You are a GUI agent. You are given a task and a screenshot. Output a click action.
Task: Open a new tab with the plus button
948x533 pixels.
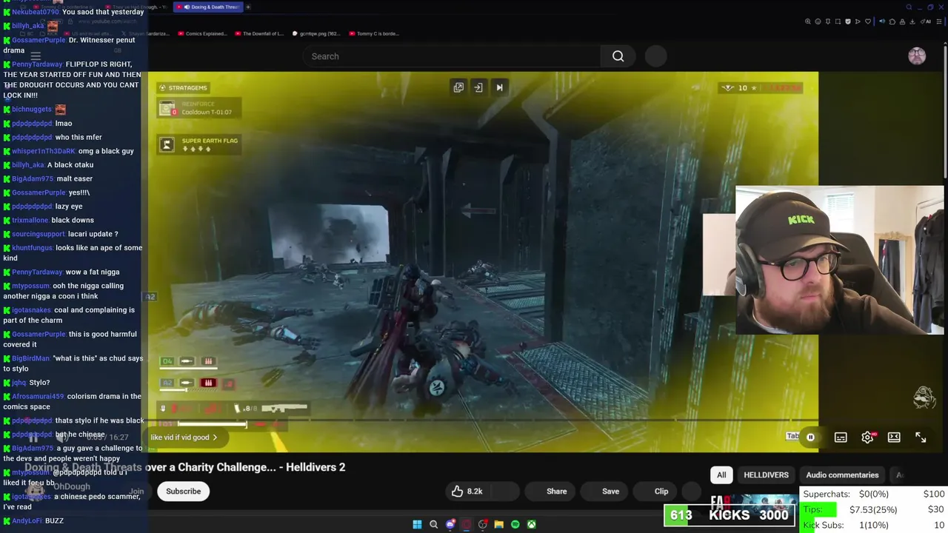pyautogui.click(x=248, y=7)
